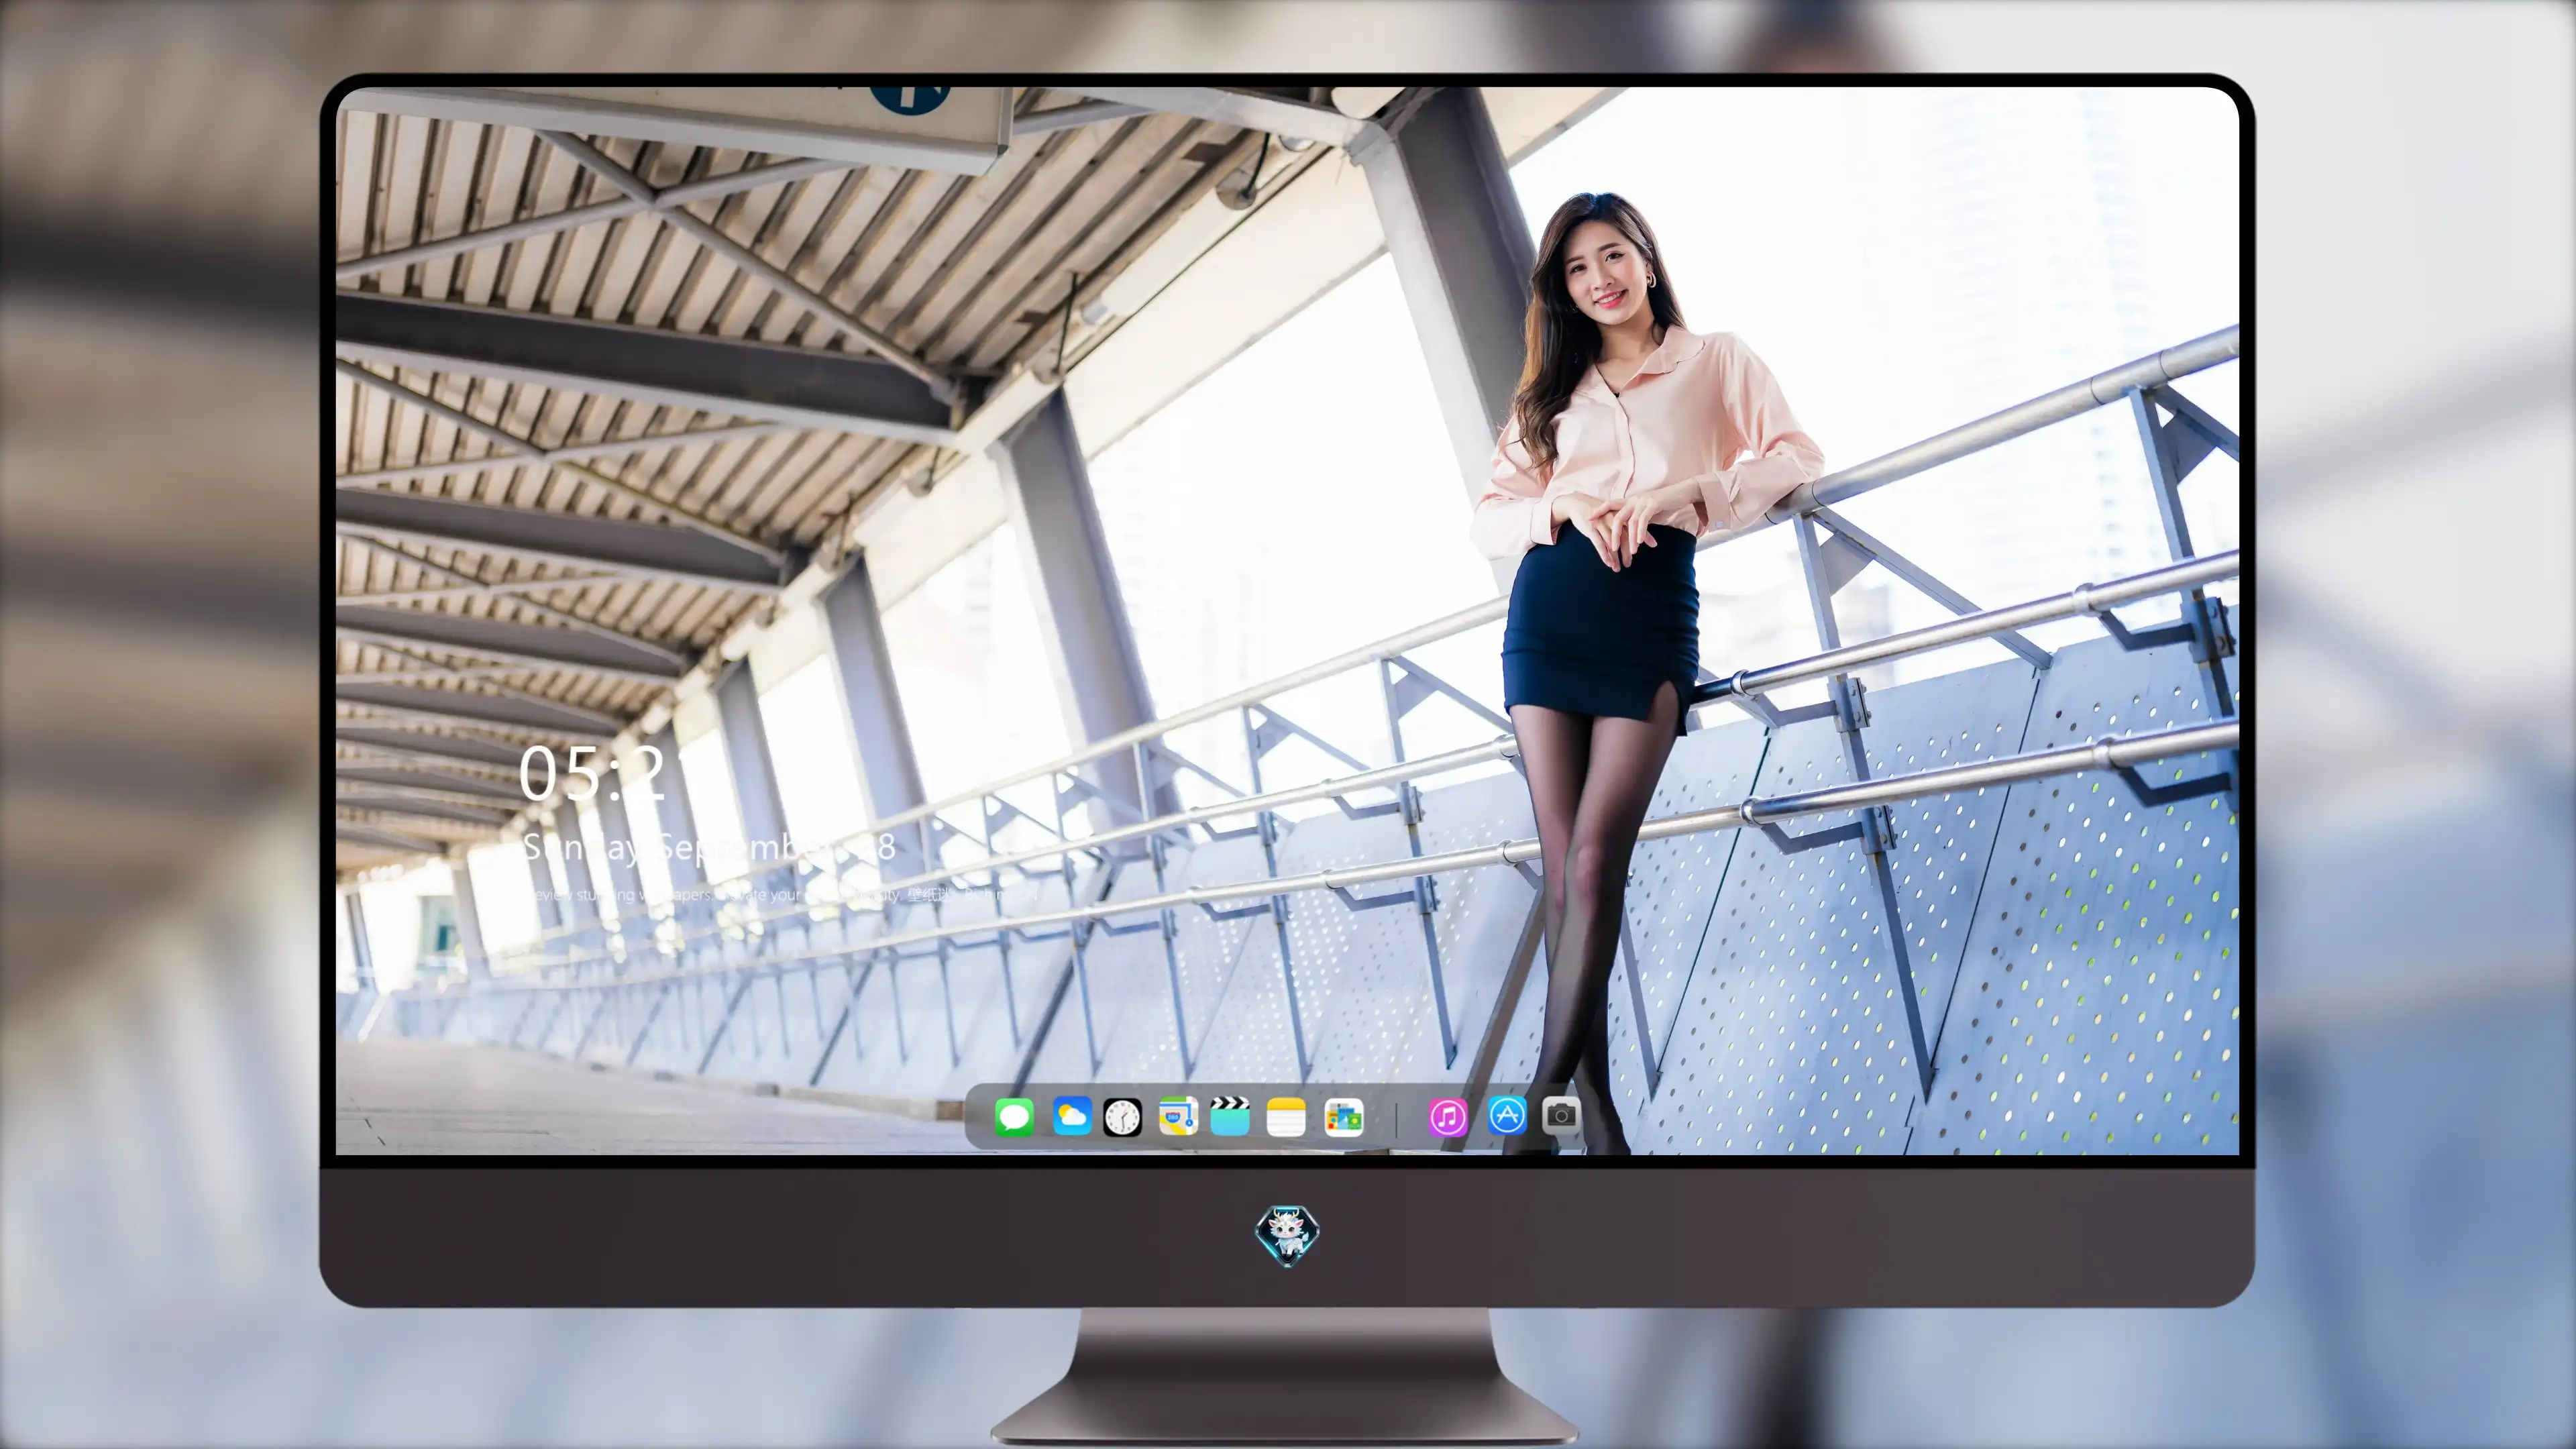Open the Videos clapperboard app
The width and height of the screenshot is (2576, 1449).
pos(1230,1116)
